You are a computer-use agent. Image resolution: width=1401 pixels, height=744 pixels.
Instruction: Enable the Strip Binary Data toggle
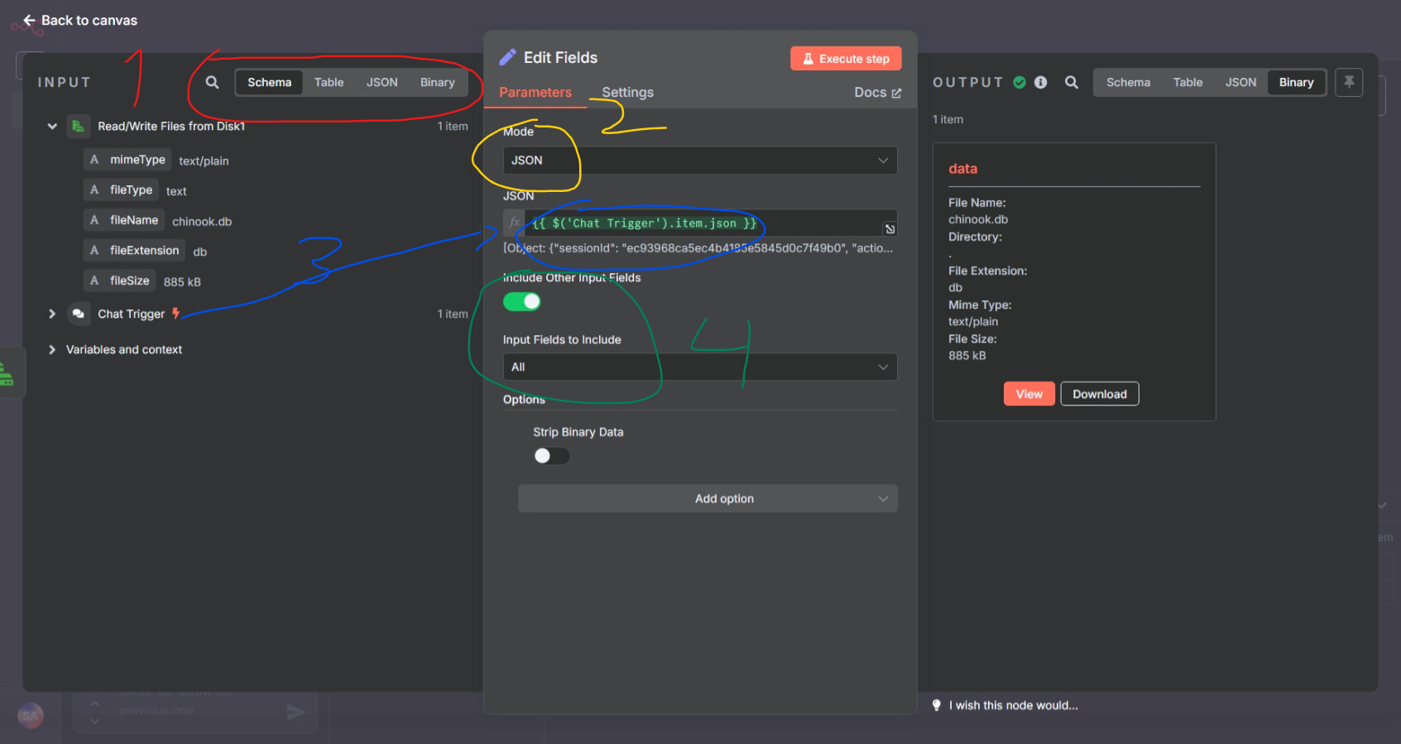coord(551,456)
